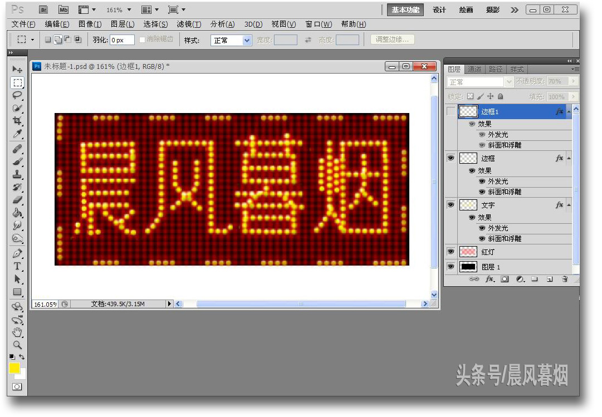The width and height of the screenshot is (602, 417).
Task: Switch workspace using the 设计 button
Action: (x=439, y=9)
